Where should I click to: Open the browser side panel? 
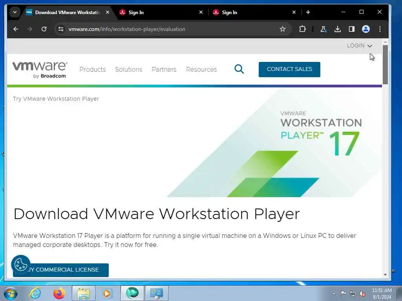click(351, 29)
